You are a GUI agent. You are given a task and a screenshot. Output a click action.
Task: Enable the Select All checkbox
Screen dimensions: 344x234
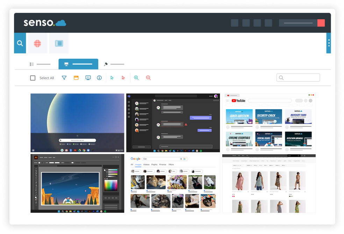click(33, 78)
